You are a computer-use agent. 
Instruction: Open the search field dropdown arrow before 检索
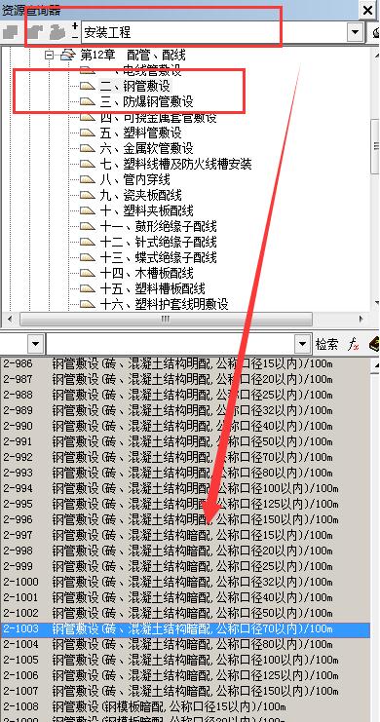(x=302, y=344)
